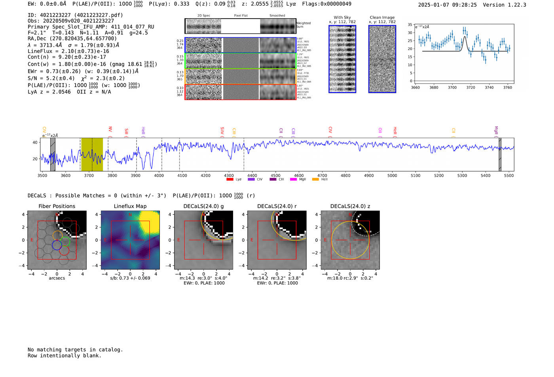Screen dimensions: 554x377
Task: Click the orange CIV line marker
Action: [44, 132]
